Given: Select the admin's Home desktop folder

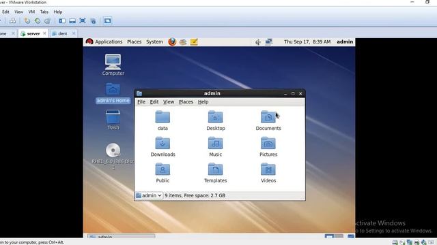Looking at the screenshot, I should (x=113, y=93).
